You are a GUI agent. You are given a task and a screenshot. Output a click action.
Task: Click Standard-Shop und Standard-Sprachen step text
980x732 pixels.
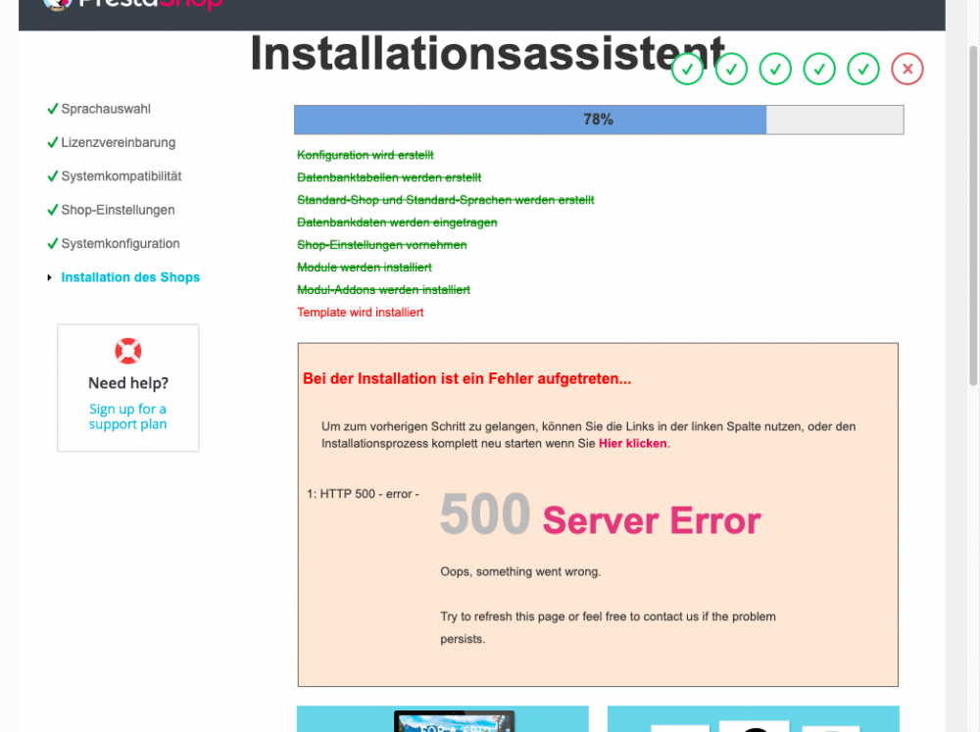point(446,200)
